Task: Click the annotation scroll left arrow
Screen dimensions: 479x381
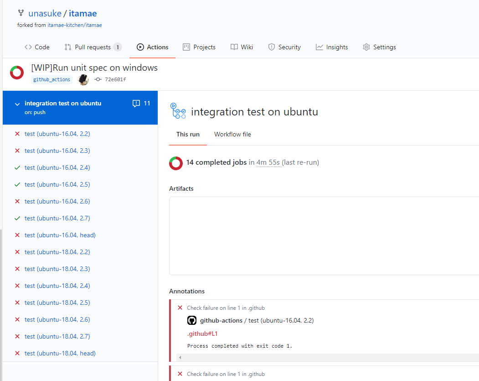Action: 180,357
